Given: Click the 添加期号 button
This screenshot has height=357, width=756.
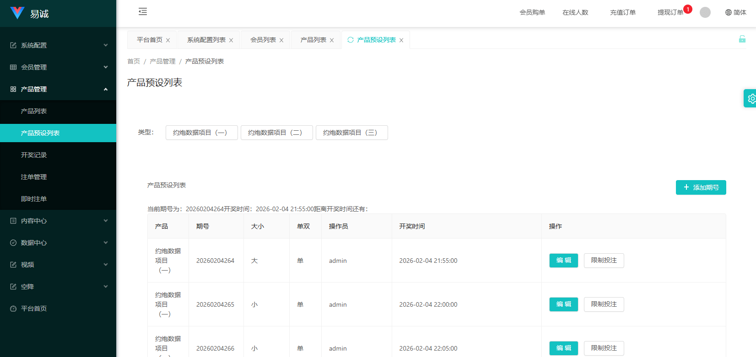Looking at the screenshot, I should pyautogui.click(x=701, y=187).
